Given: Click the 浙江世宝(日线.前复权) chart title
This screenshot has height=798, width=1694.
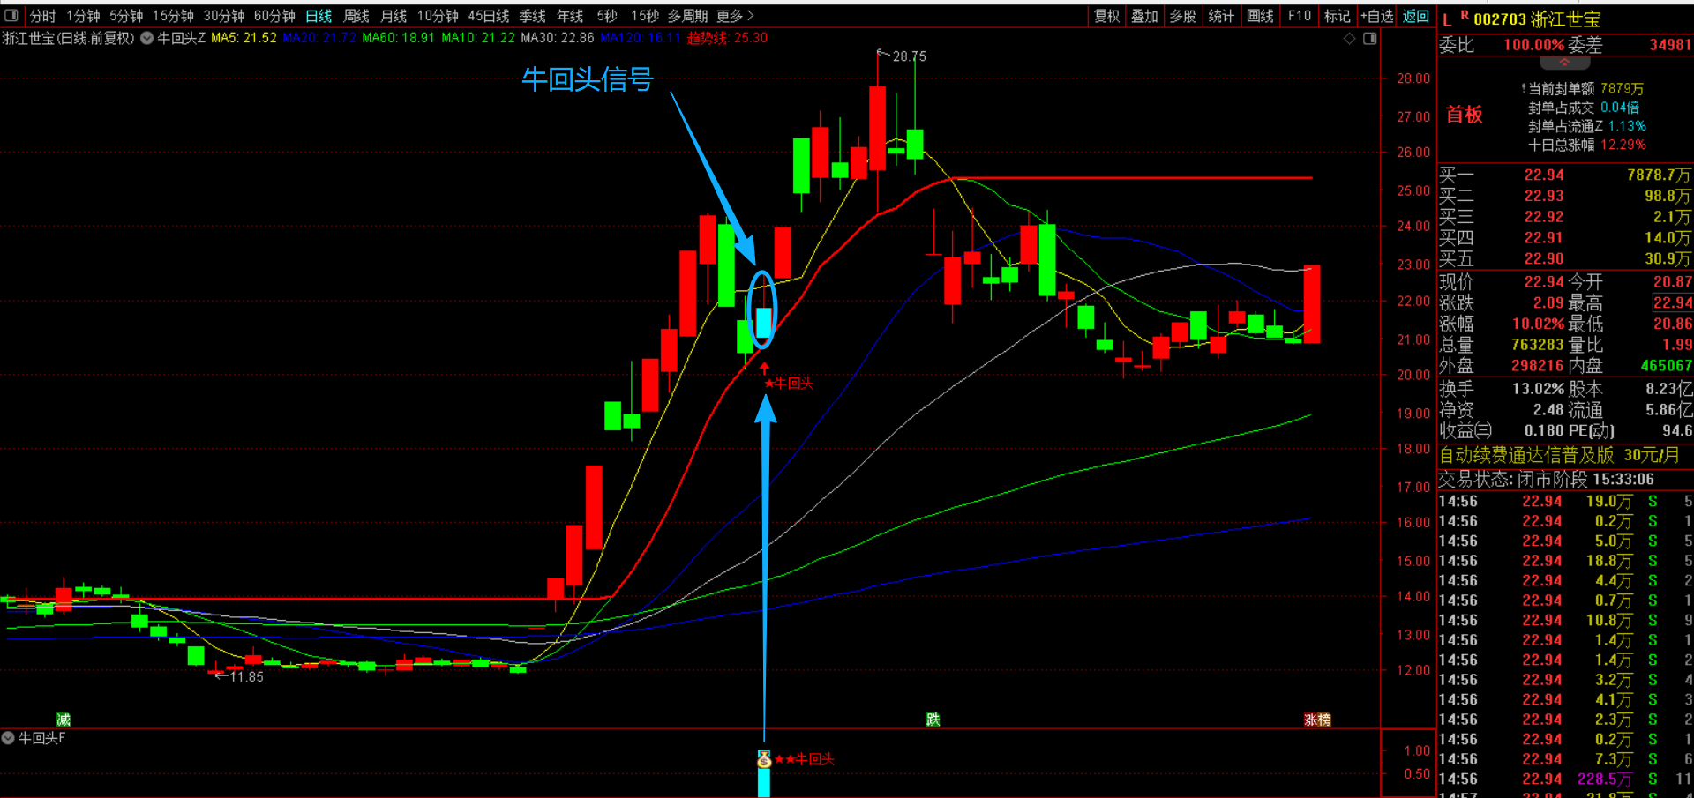Looking at the screenshot, I should pos(69,38).
